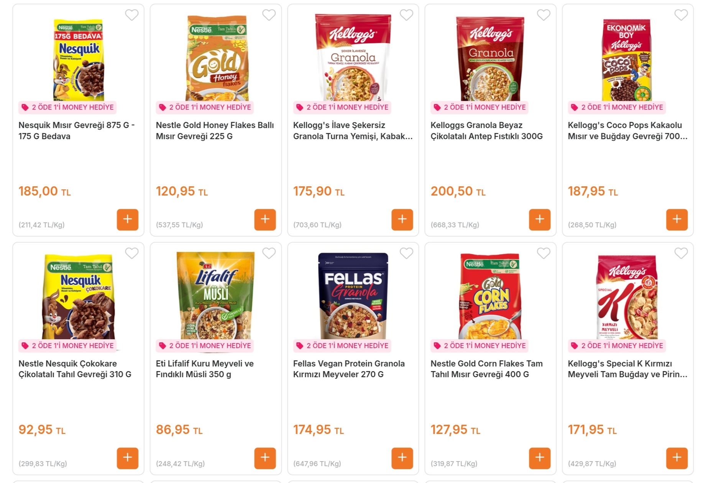706x483 pixels.
Task: View Nestle Gold Honey Flakes product image
Action: click(x=217, y=58)
